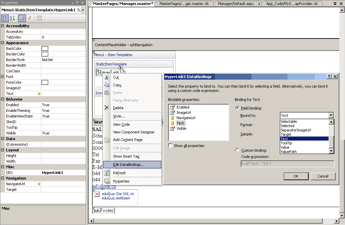
Task: Click Cancel in the DataBindings dialog
Action: coord(323,176)
